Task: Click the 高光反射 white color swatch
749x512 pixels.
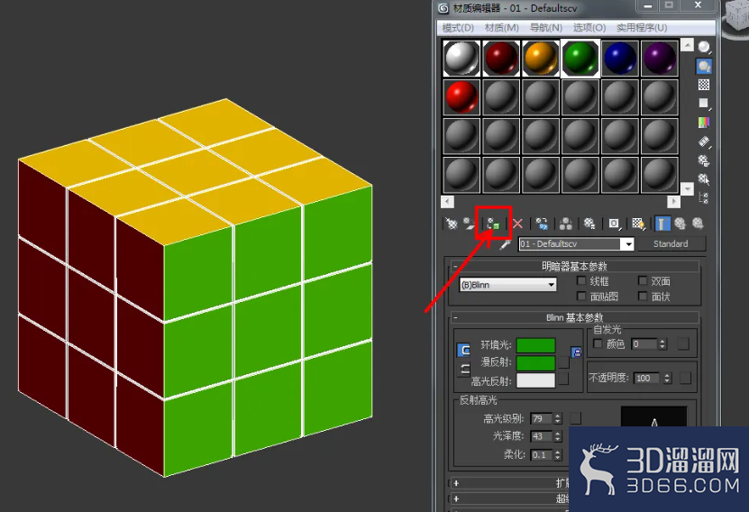Action: coord(536,380)
